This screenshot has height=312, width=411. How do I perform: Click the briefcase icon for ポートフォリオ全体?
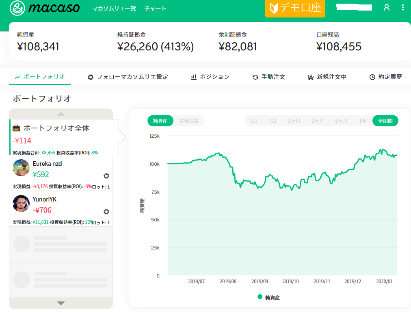pos(16,128)
